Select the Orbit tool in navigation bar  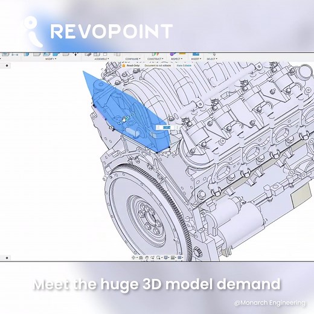133,257
